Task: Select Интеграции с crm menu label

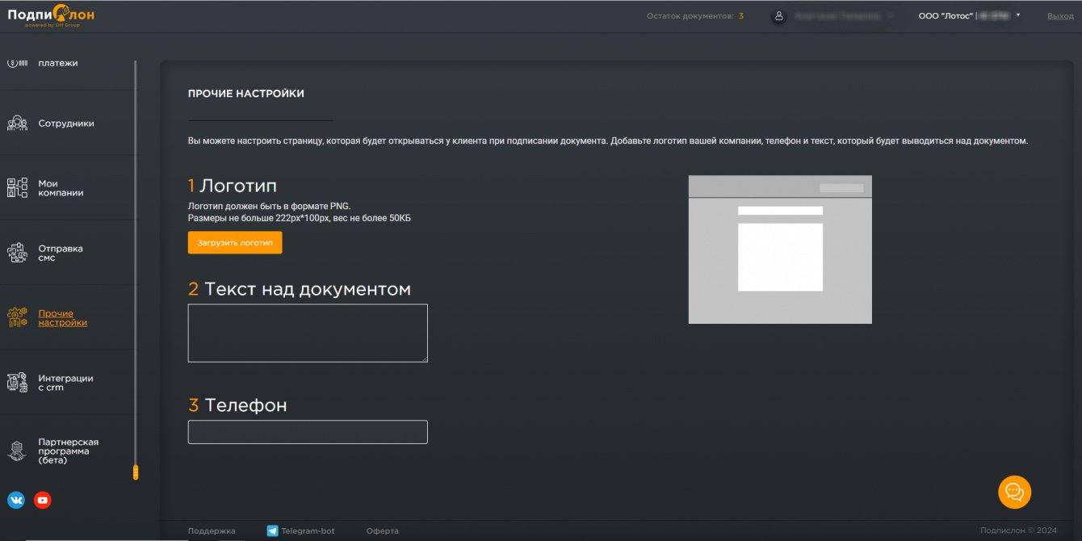Action: (x=65, y=383)
